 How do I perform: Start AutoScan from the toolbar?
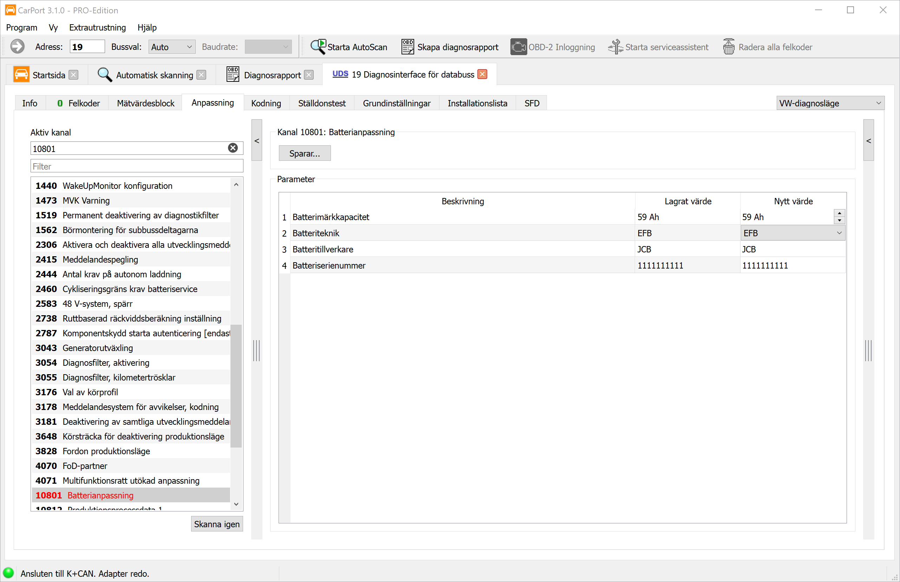[348, 47]
